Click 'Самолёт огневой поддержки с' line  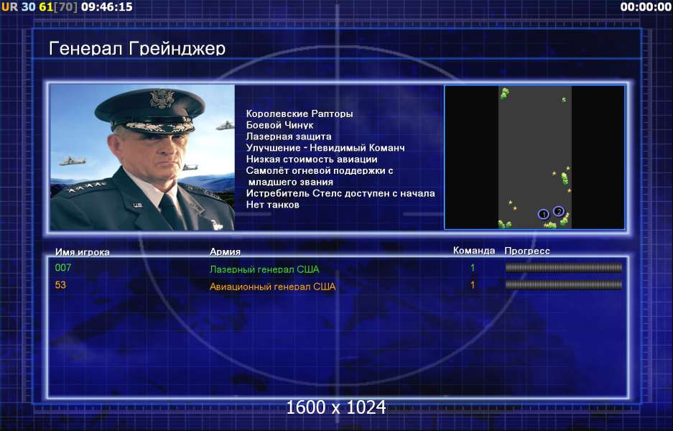click(320, 170)
